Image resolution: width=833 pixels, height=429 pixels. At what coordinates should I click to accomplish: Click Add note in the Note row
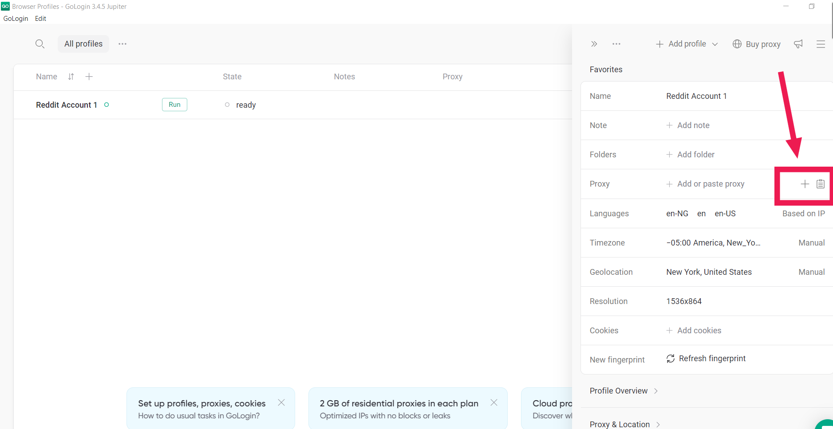tap(688, 125)
